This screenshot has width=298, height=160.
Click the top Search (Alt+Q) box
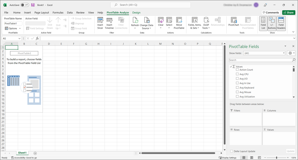point(151,5)
